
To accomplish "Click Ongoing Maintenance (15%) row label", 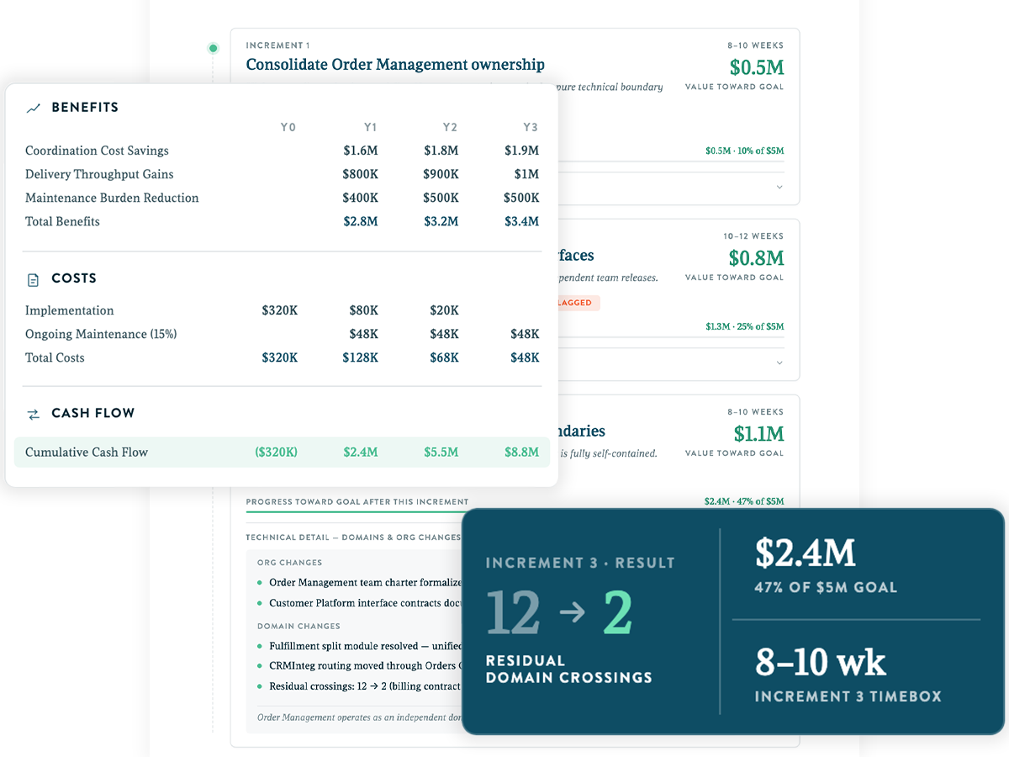I will point(101,335).
